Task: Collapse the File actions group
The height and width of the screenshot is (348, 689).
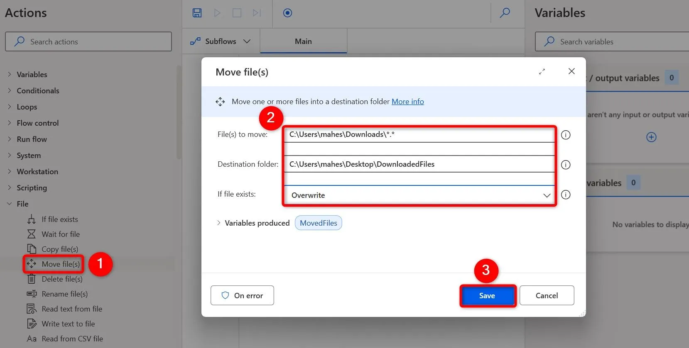Action: [x=10, y=204]
